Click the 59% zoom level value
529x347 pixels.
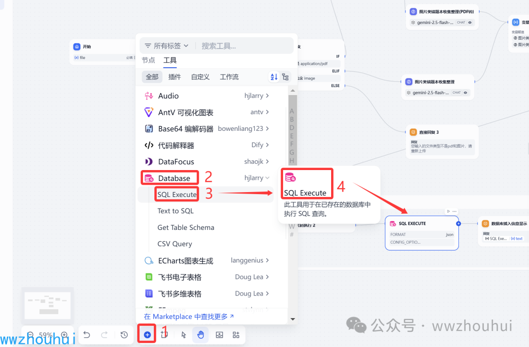(x=46, y=335)
